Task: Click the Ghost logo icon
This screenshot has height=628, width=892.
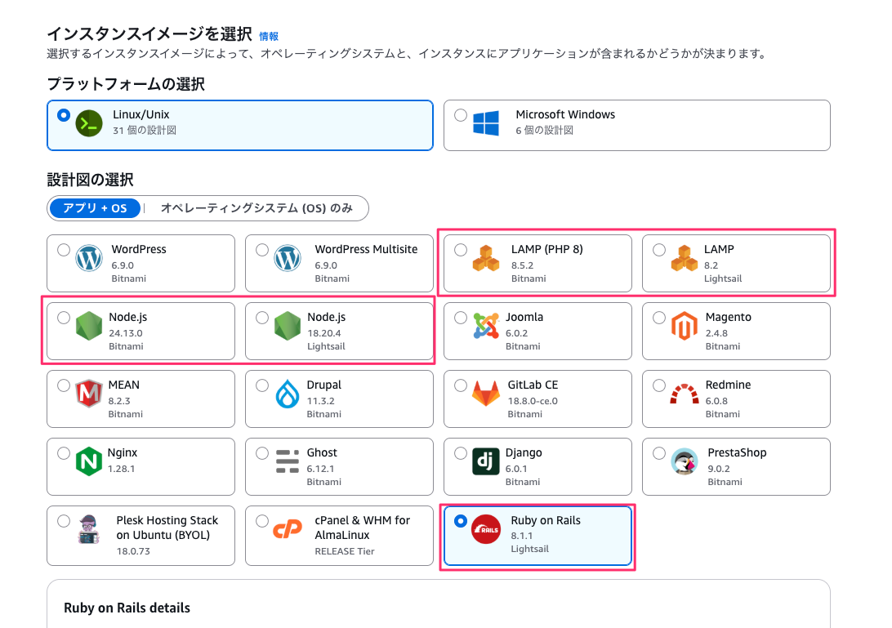Action: (x=287, y=461)
